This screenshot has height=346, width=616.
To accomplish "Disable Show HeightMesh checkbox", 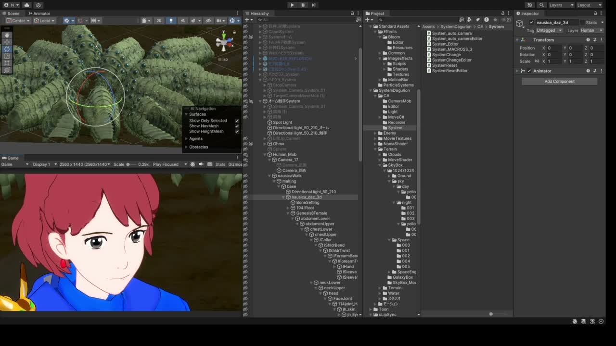I will [x=237, y=131].
